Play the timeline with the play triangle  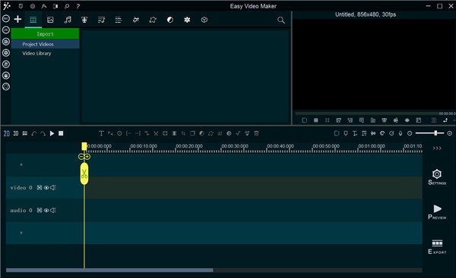(x=52, y=133)
